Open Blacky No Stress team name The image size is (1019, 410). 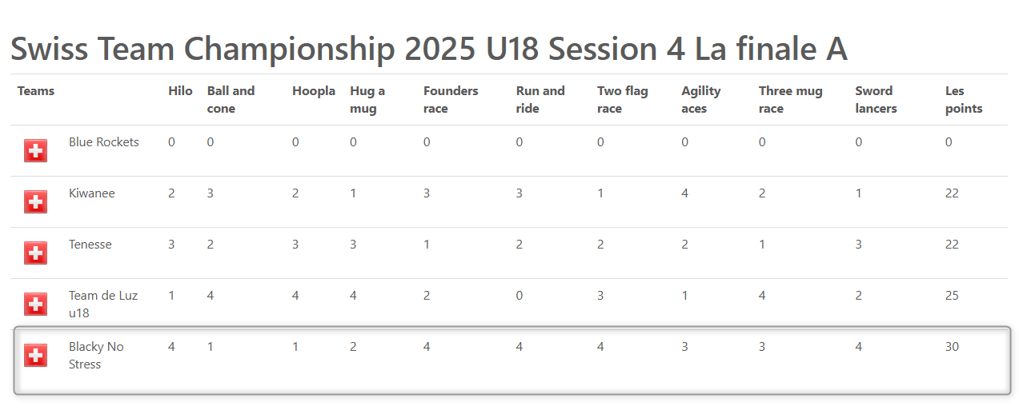96,355
